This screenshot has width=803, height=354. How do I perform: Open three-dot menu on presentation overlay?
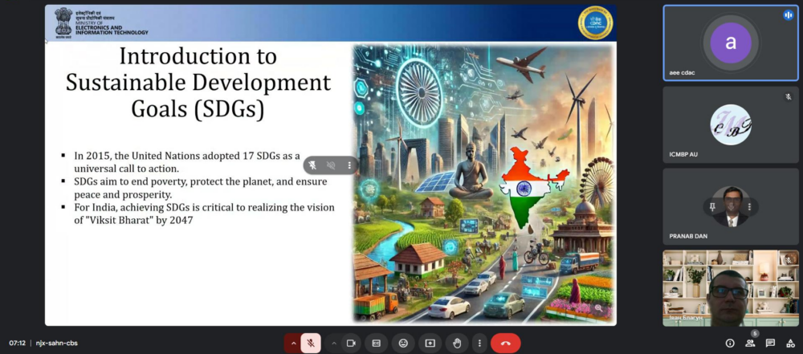pos(349,165)
